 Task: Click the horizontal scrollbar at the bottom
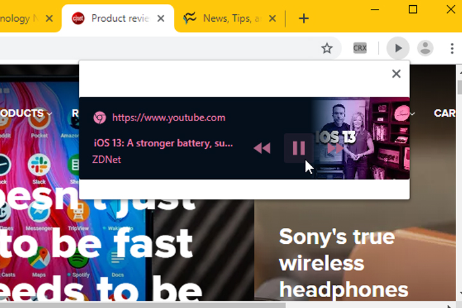tap(143, 305)
